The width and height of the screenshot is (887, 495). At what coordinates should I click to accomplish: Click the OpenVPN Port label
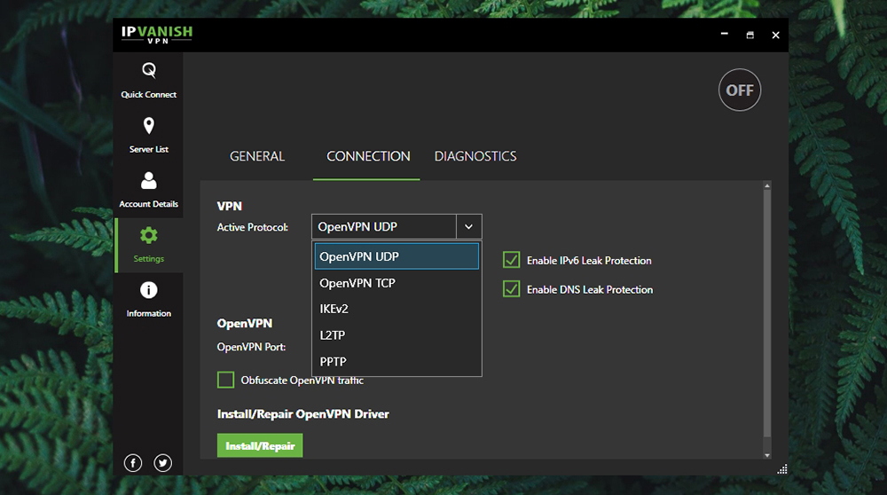(x=251, y=347)
